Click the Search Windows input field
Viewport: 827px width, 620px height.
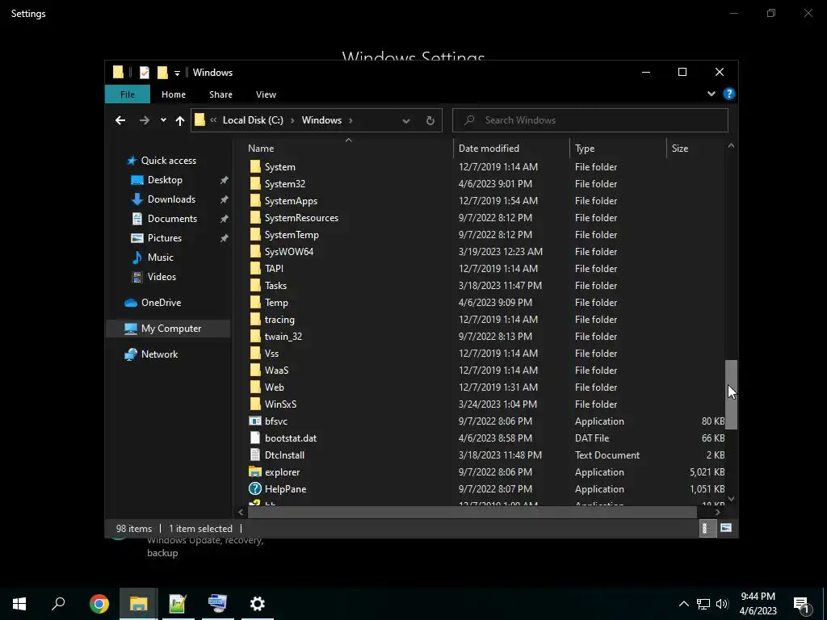[590, 120]
